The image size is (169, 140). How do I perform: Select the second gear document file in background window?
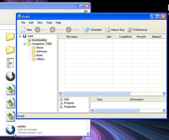[11, 103]
